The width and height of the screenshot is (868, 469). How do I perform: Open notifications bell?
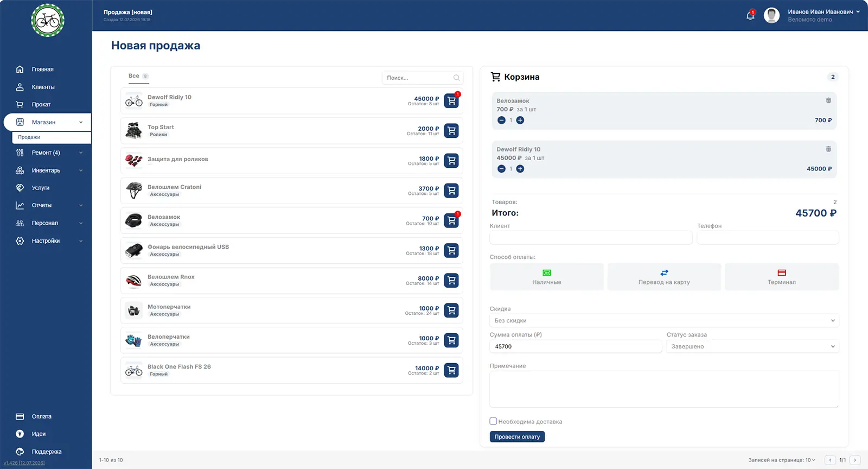point(750,15)
